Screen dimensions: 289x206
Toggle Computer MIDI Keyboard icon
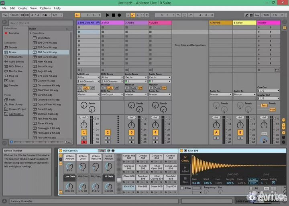click(251, 15)
